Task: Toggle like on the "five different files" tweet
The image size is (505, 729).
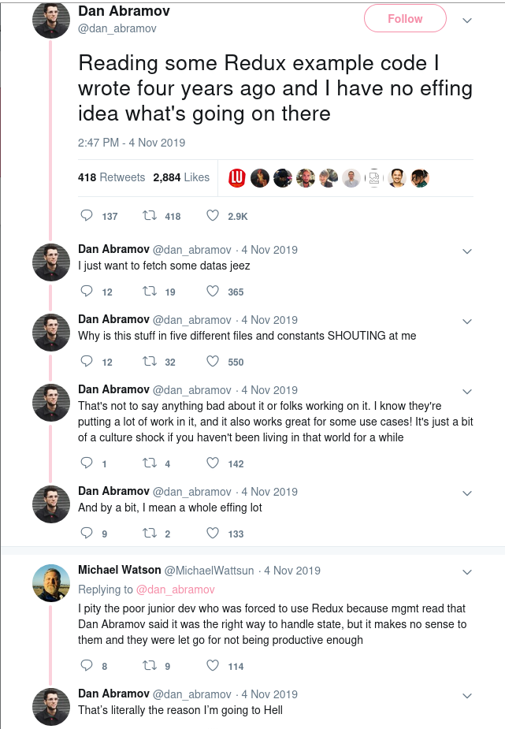Action: 211,362
